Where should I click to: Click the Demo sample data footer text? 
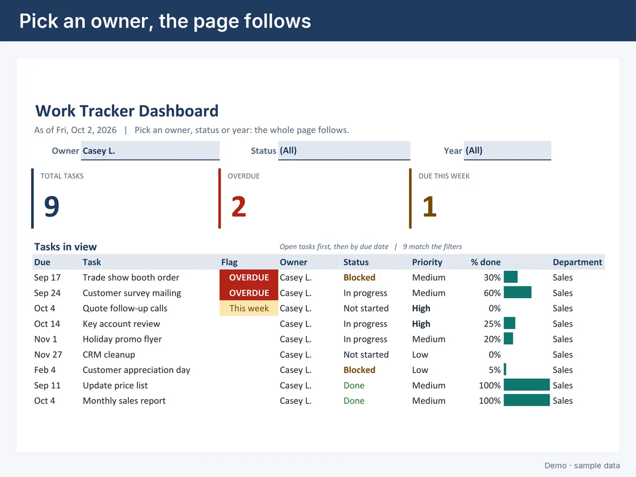pyautogui.click(x=582, y=465)
